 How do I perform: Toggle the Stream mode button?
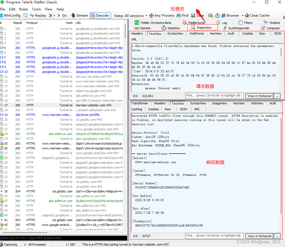80,15
